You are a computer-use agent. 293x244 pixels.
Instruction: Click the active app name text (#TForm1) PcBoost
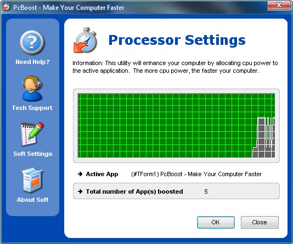click(196, 174)
